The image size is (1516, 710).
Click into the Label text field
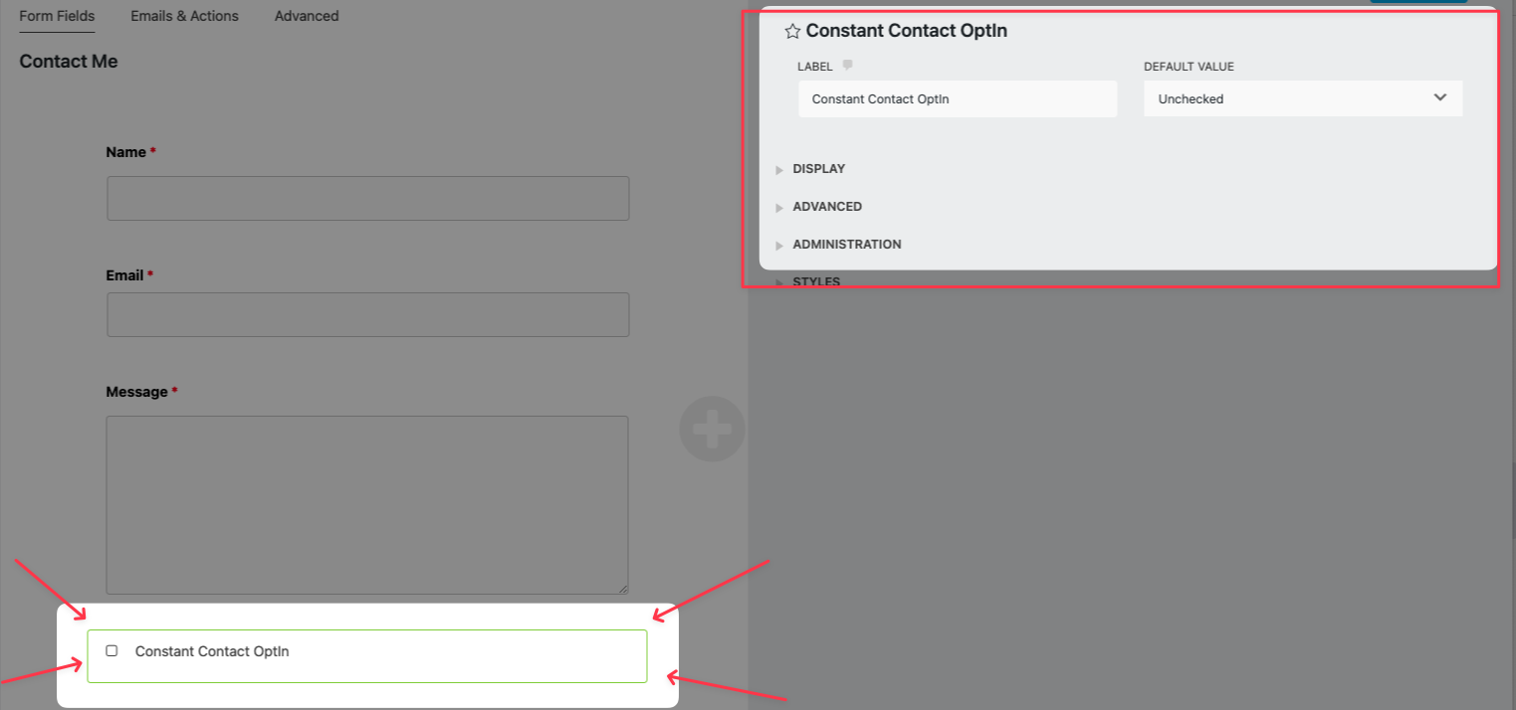[957, 99]
